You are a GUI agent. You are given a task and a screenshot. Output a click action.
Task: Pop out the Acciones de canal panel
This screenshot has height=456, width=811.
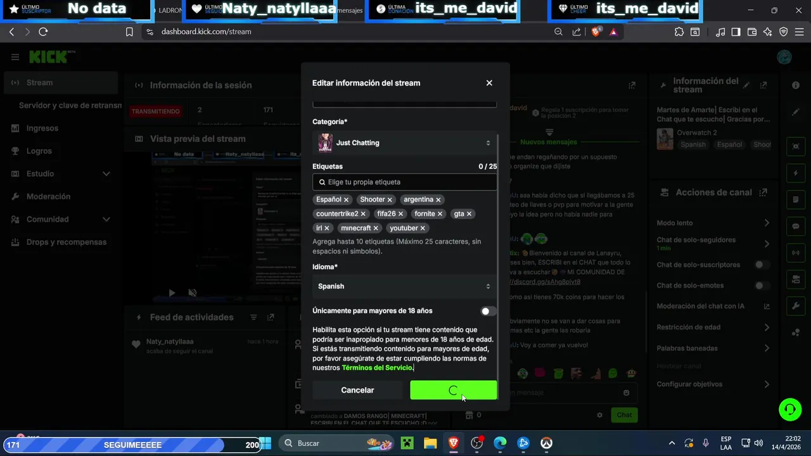(763, 193)
